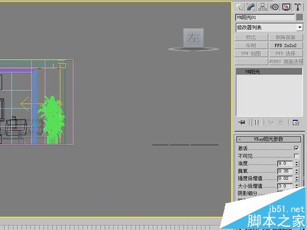Click the FFD 选择 modifier button

click(286, 53)
